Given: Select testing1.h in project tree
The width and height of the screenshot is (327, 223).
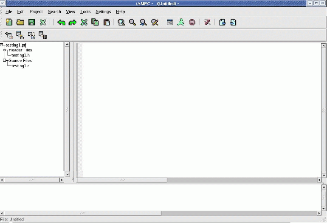Looking at the screenshot, I should [20, 55].
